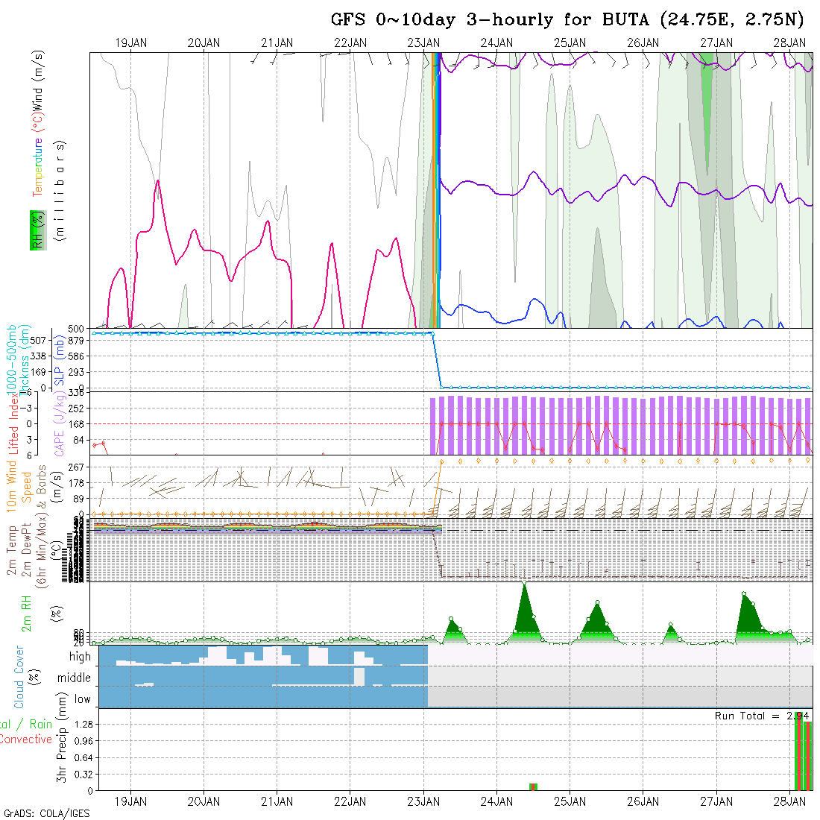Click the "middle" cloud cover row label
Viewport: 820px width, 820px height.
[74, 678]
